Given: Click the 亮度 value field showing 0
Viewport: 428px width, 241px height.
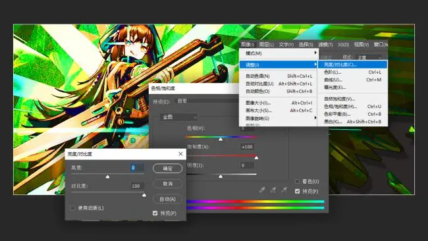Looking at the screenshot, I should tap(138, 168).
